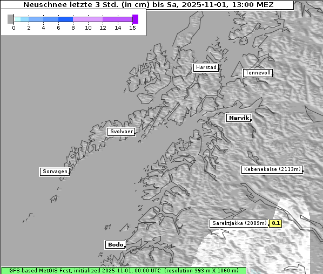
Task: Click the light pink 8-12 cm legend swatch
Action: click(x=88, y=19)
